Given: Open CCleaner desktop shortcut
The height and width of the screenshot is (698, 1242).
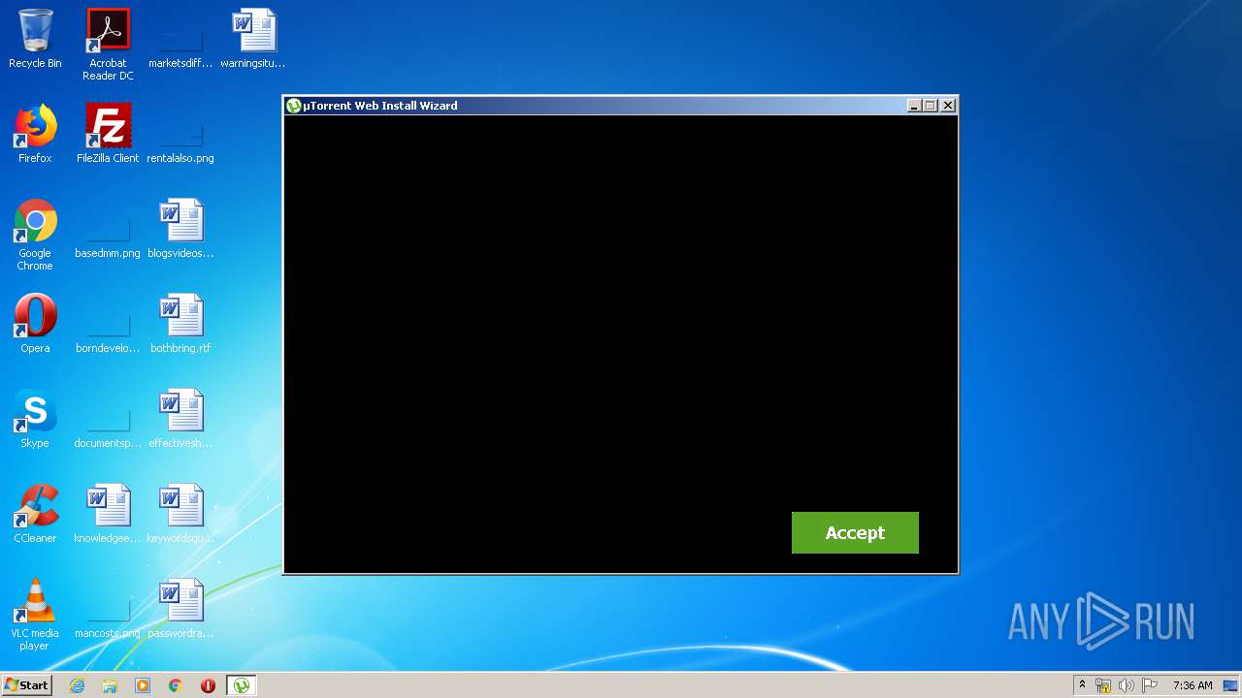Looking at the screenshot, I should [x=35, y=514].
